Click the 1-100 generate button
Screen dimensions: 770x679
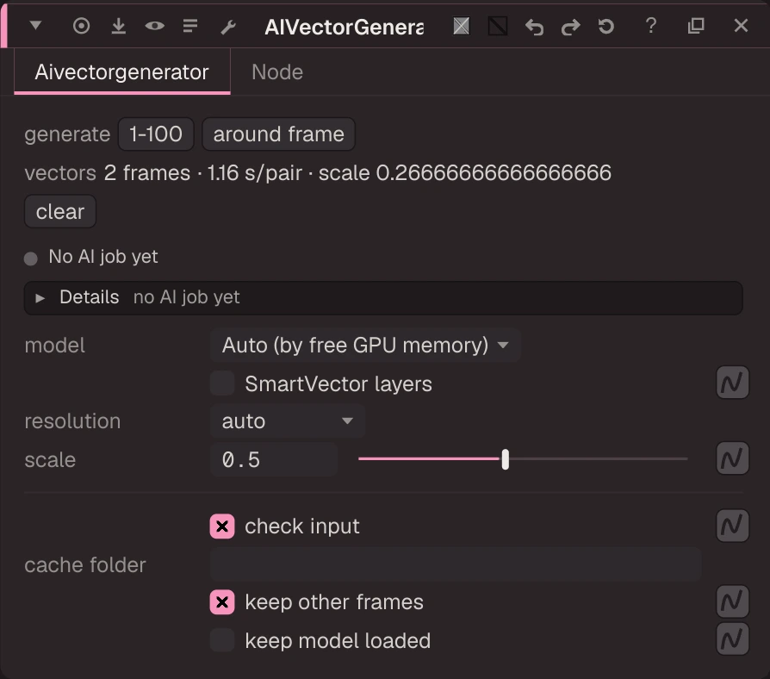tap(156, 134)
